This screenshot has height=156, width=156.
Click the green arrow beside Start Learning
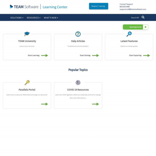(x=44, y=56)
